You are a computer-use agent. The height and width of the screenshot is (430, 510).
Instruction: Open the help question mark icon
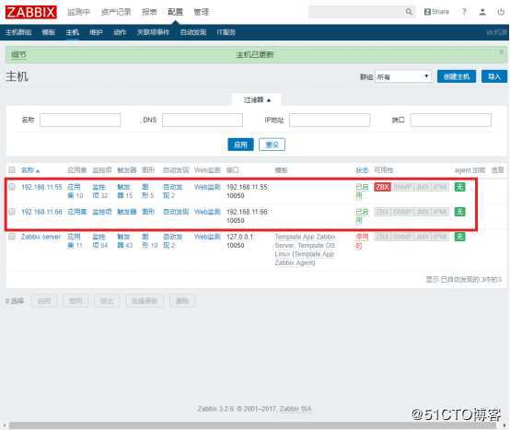(x=464, y=12)
